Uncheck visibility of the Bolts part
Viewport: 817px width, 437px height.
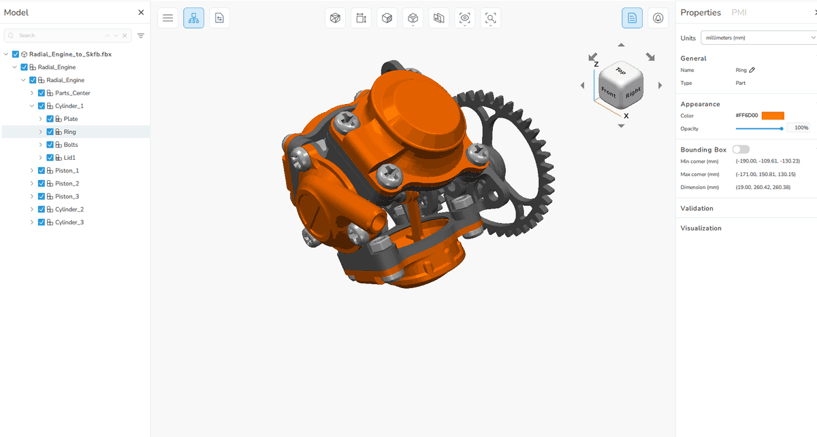tap(50, 144)
